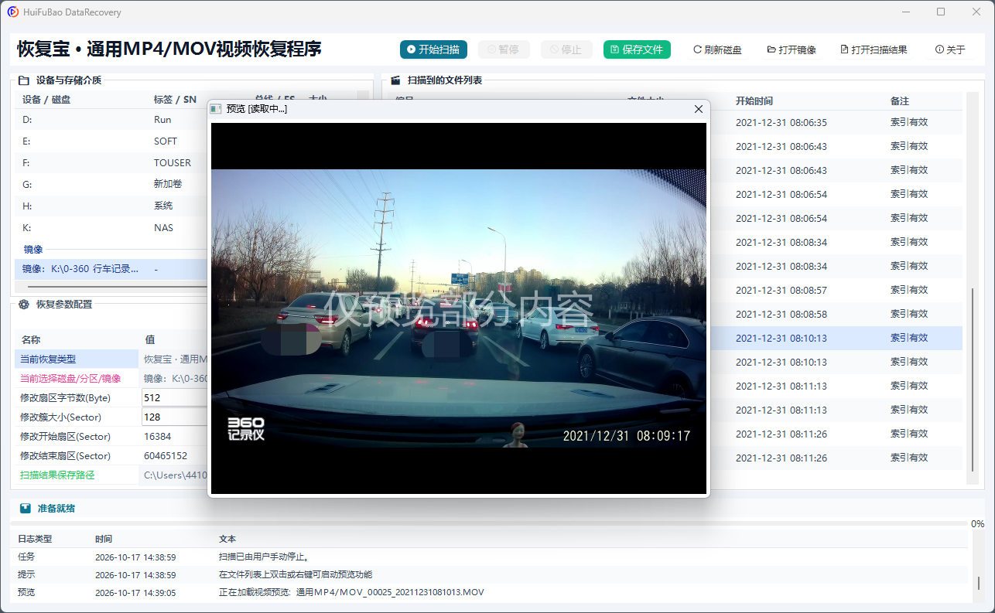Save files with 保存文件 button
Viewport: 995px width, 613px height.
click(x=637, y=49)
